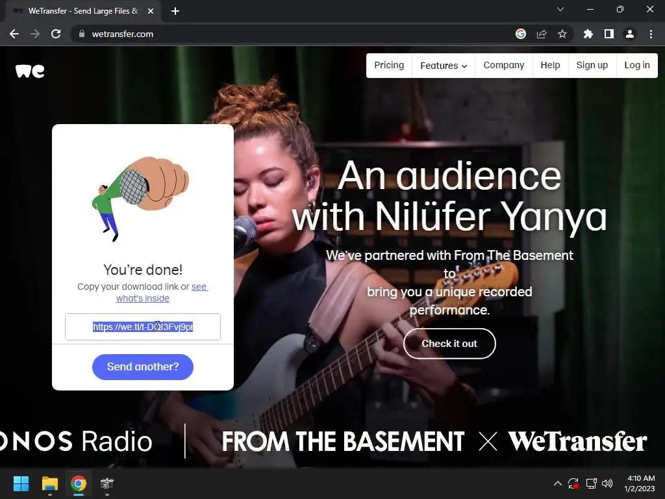This screenshot has height=499, width=665.
Task: Open File Explorer from the taskbar
Action: coord(50,483)
